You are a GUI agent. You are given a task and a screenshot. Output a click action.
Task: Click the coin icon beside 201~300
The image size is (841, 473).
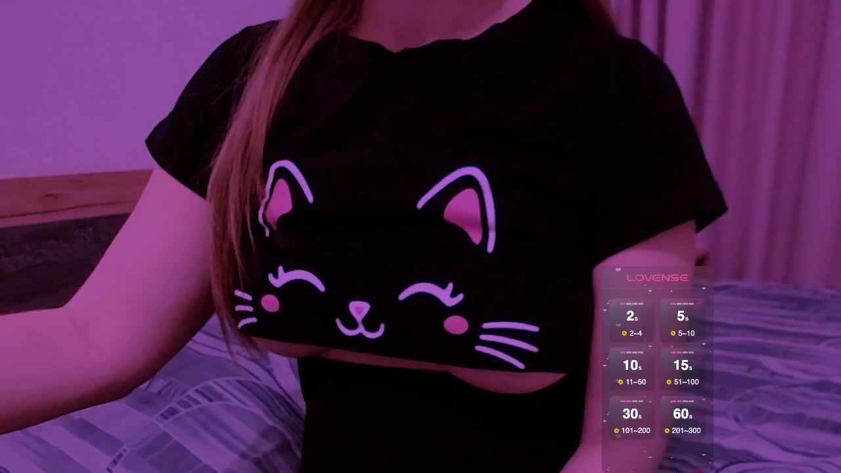[667, 430]
